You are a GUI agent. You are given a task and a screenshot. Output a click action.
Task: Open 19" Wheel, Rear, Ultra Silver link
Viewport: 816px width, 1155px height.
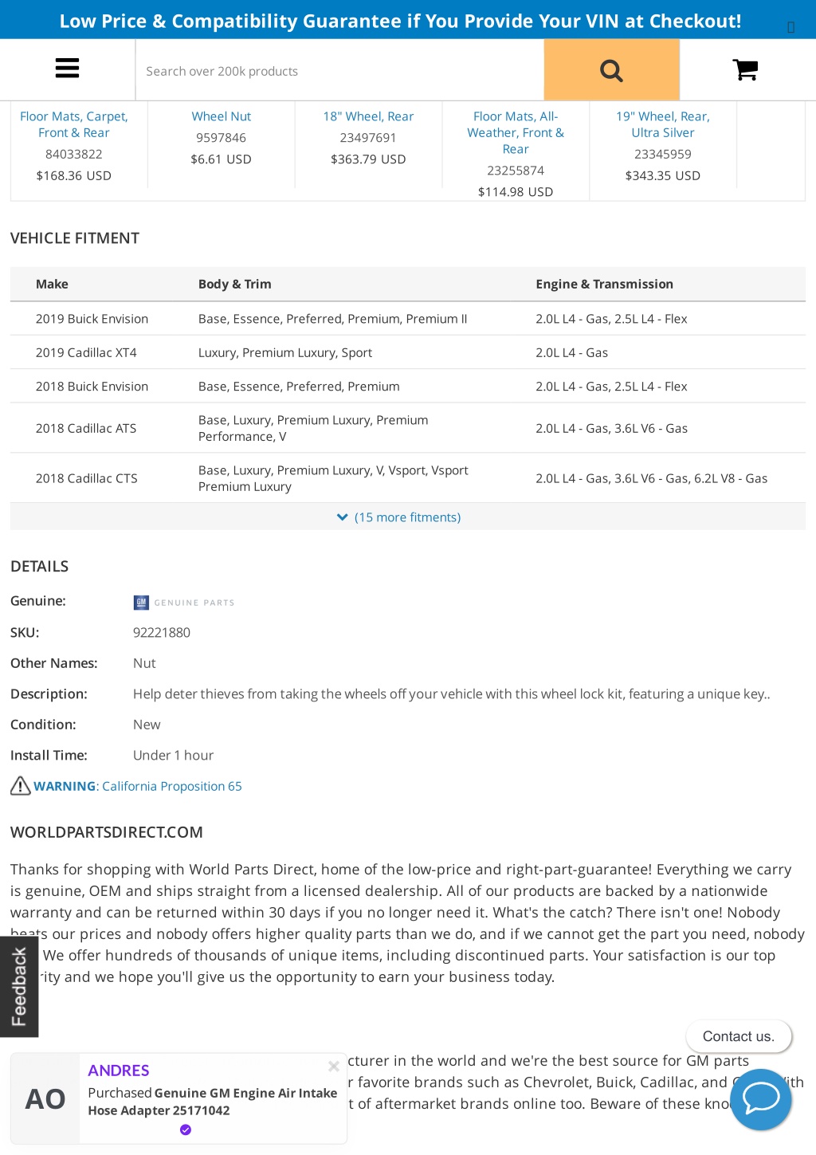[663, 124]
